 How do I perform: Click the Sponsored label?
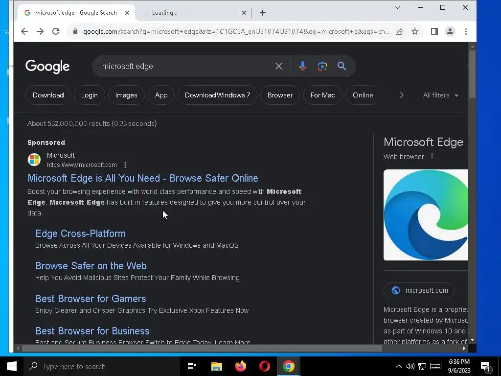coord(46,142)
